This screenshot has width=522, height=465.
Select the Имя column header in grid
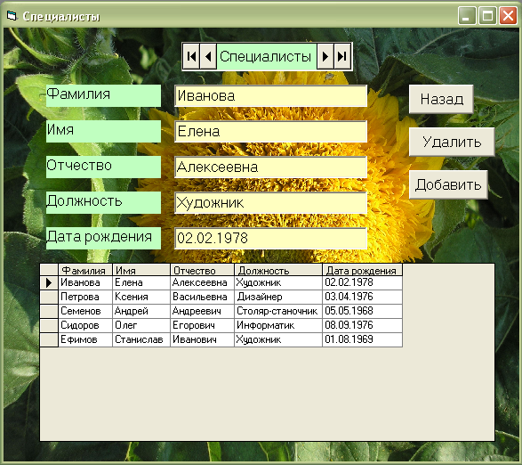click(141, 270)
